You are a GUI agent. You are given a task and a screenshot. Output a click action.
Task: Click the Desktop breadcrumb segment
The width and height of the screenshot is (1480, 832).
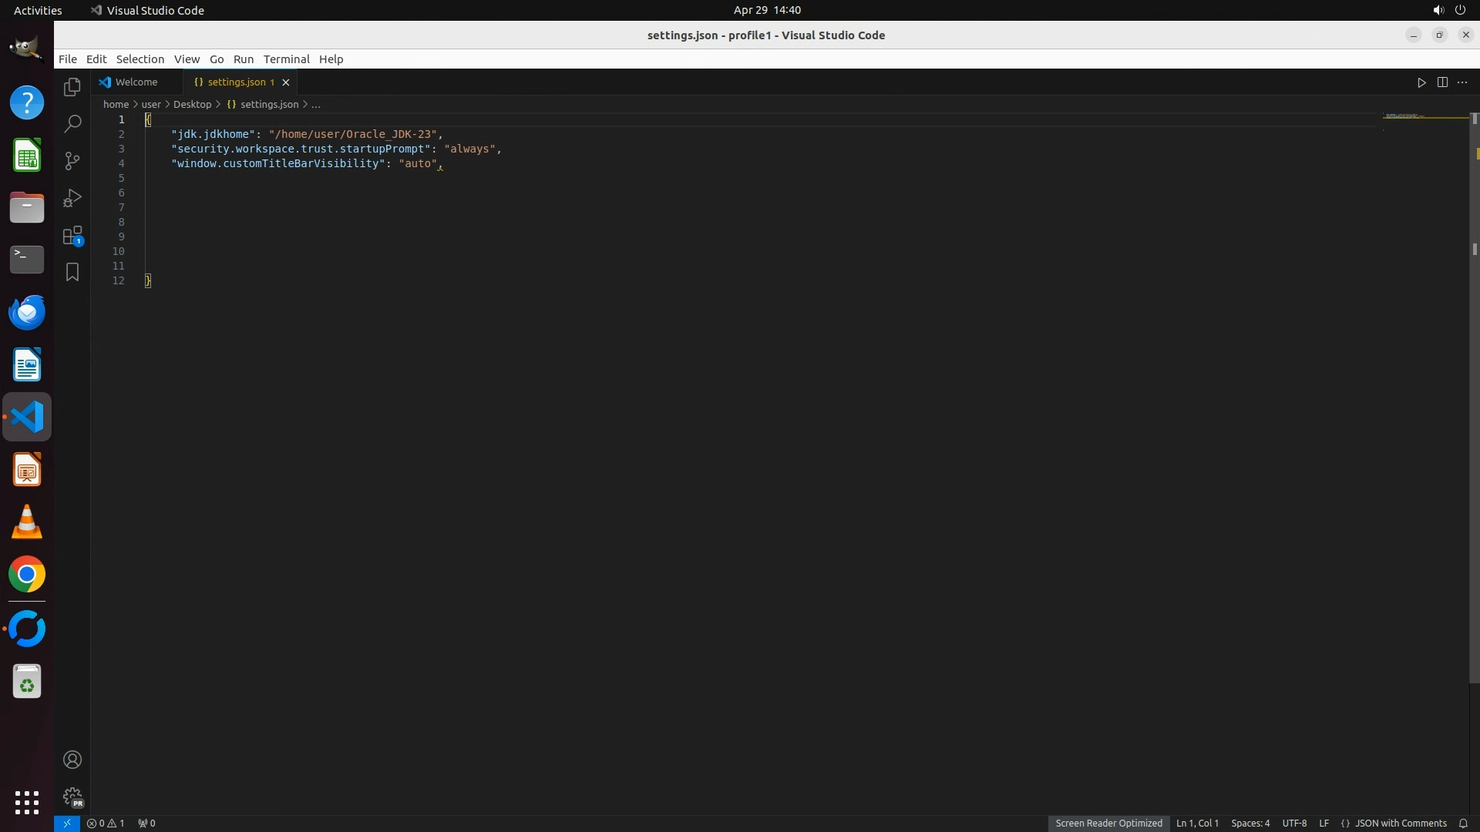192,105
